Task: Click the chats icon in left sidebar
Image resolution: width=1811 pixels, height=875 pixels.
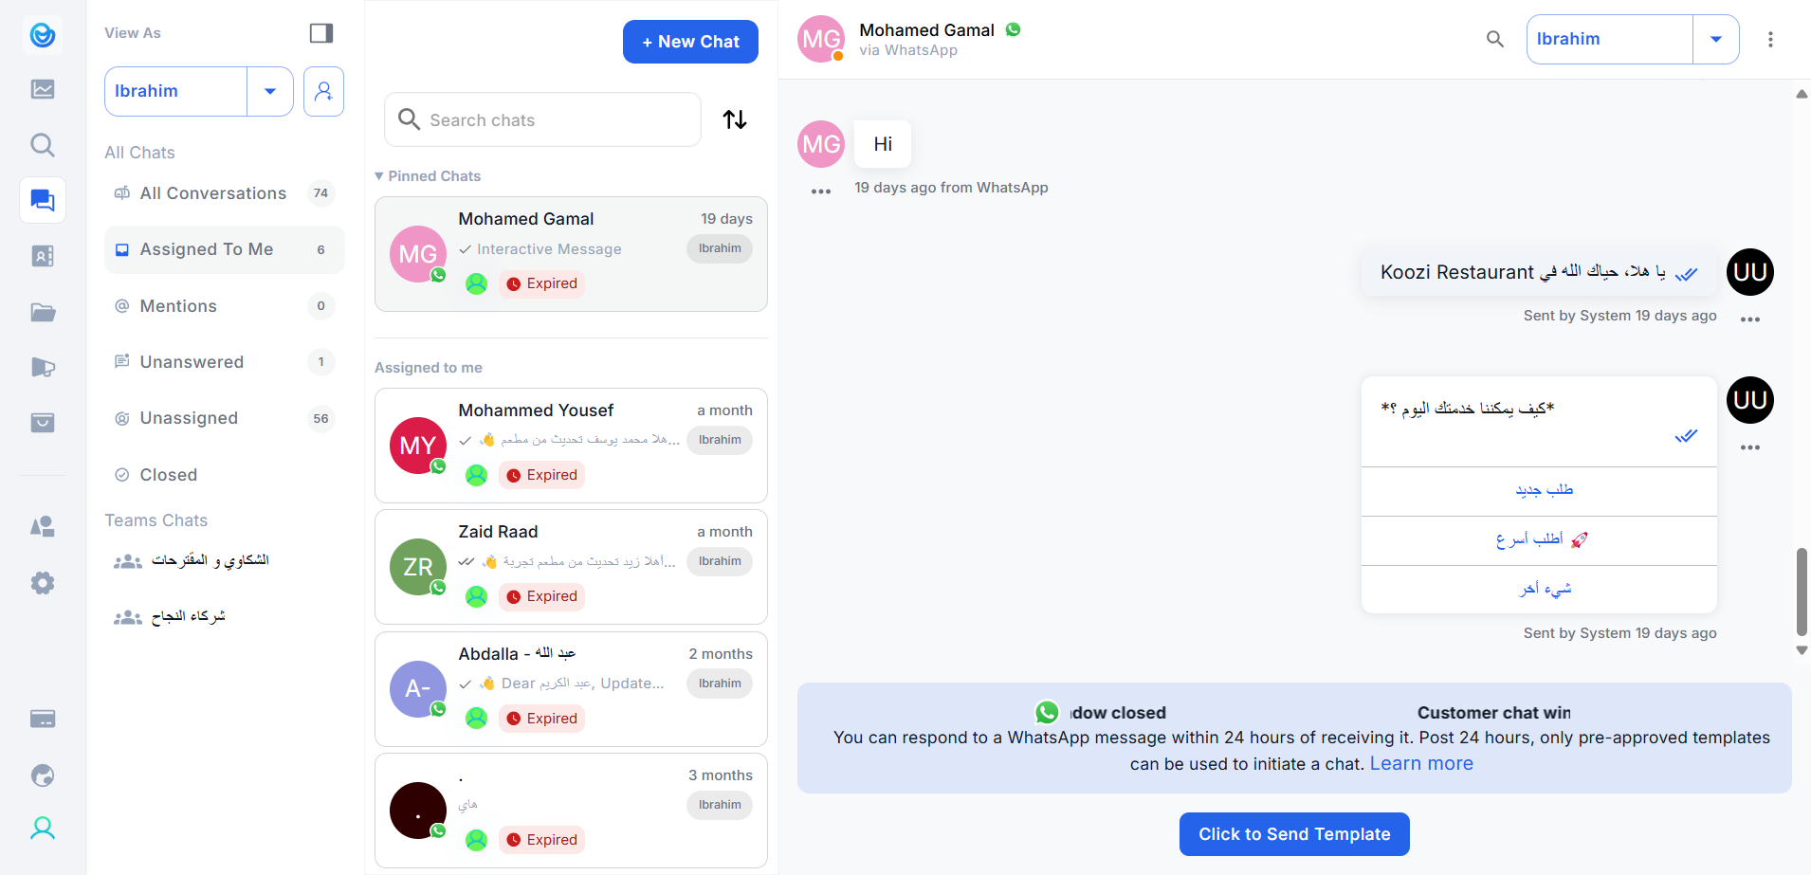Action: [x=43, y=200]
